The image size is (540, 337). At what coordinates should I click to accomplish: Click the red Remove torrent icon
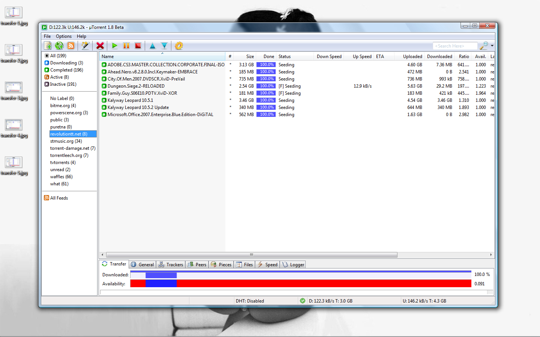(x=100, y=46)
